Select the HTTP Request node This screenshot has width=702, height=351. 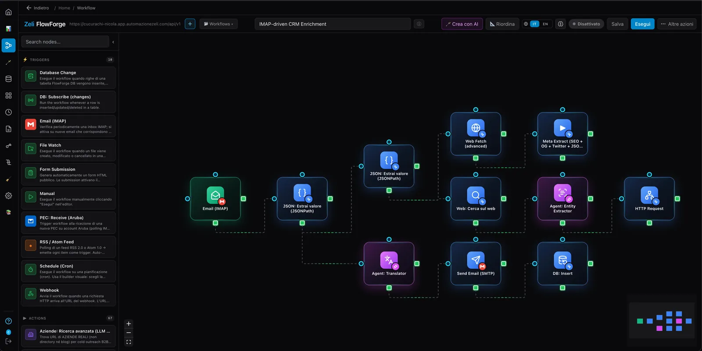pos(649,199)
